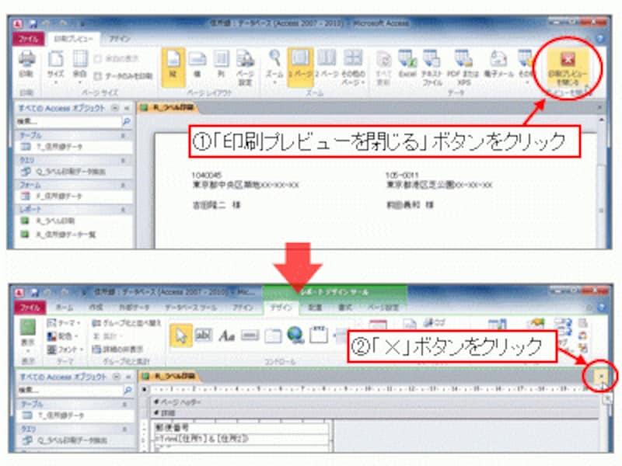
Task: Open the ホーム tab in lower window
Action: point(65,308)
